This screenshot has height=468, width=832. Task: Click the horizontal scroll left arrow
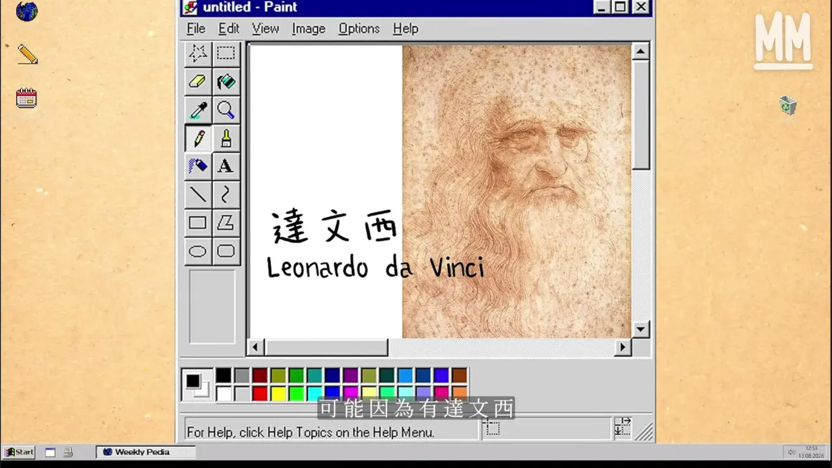255,347
